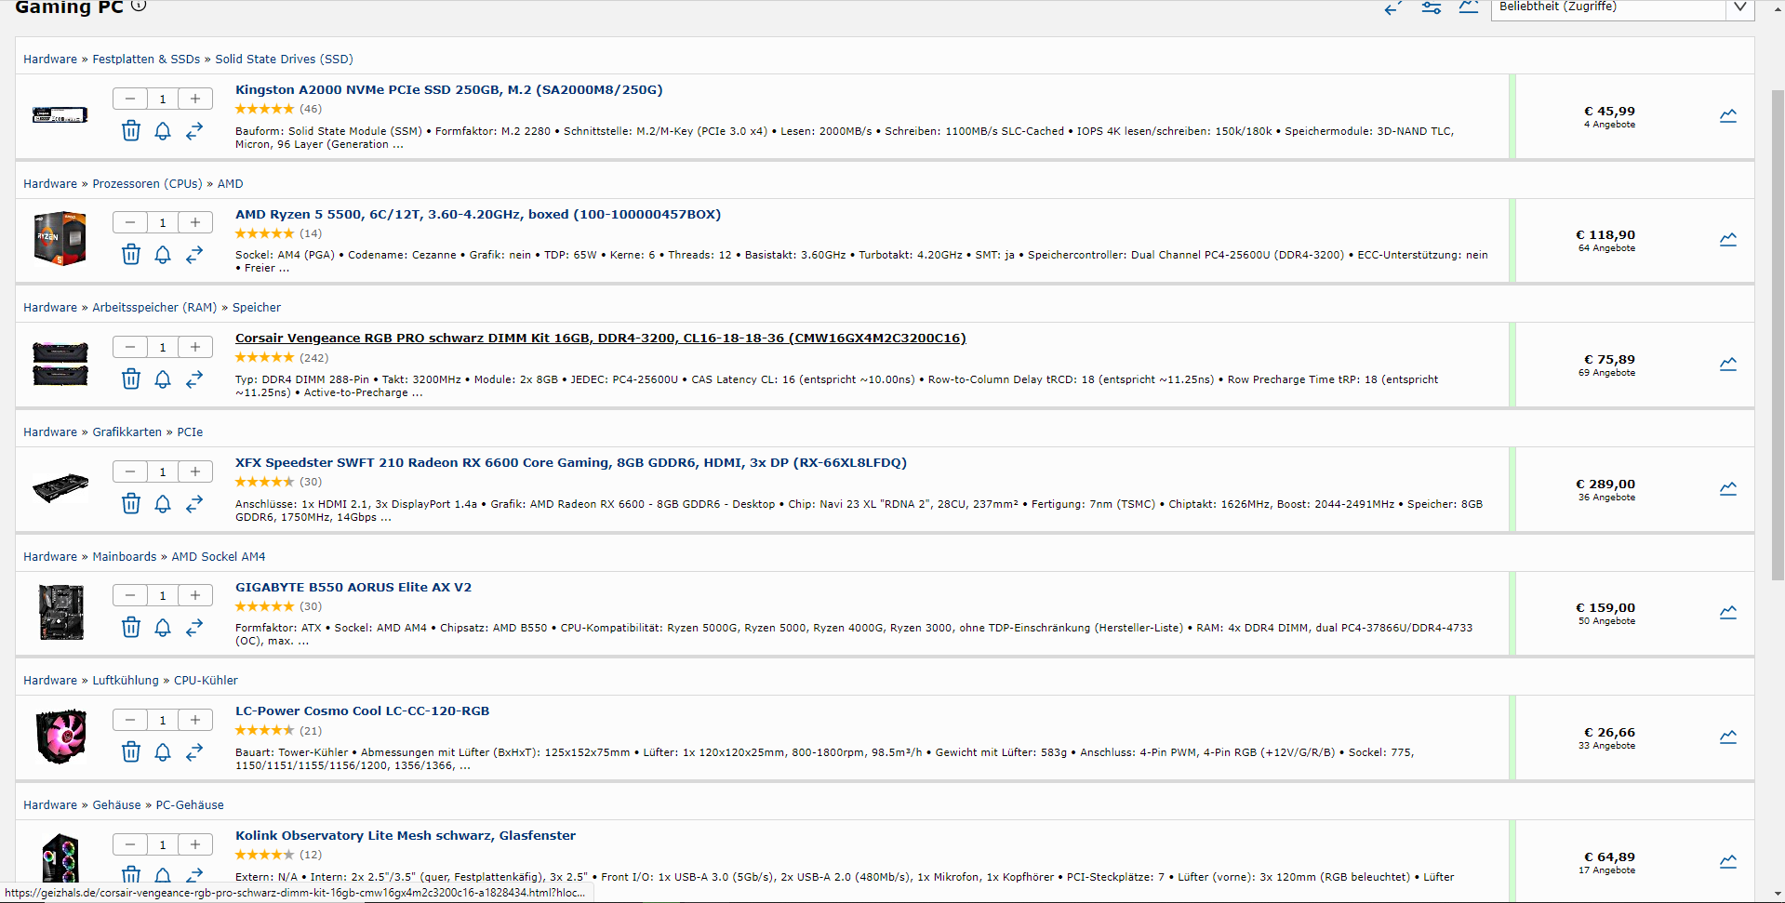Open Corsair Vengeance RGB PRO product link
This screenshot has height=903, width=1785.
click(601, 339)
